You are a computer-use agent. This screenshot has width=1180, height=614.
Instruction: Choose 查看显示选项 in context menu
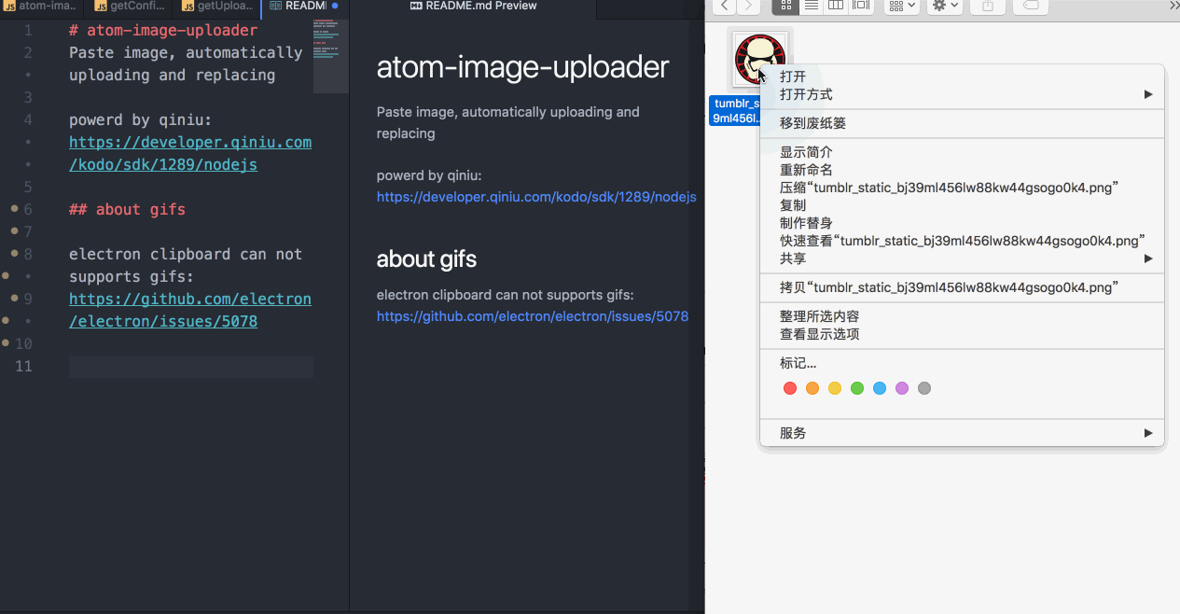point(963,334)
